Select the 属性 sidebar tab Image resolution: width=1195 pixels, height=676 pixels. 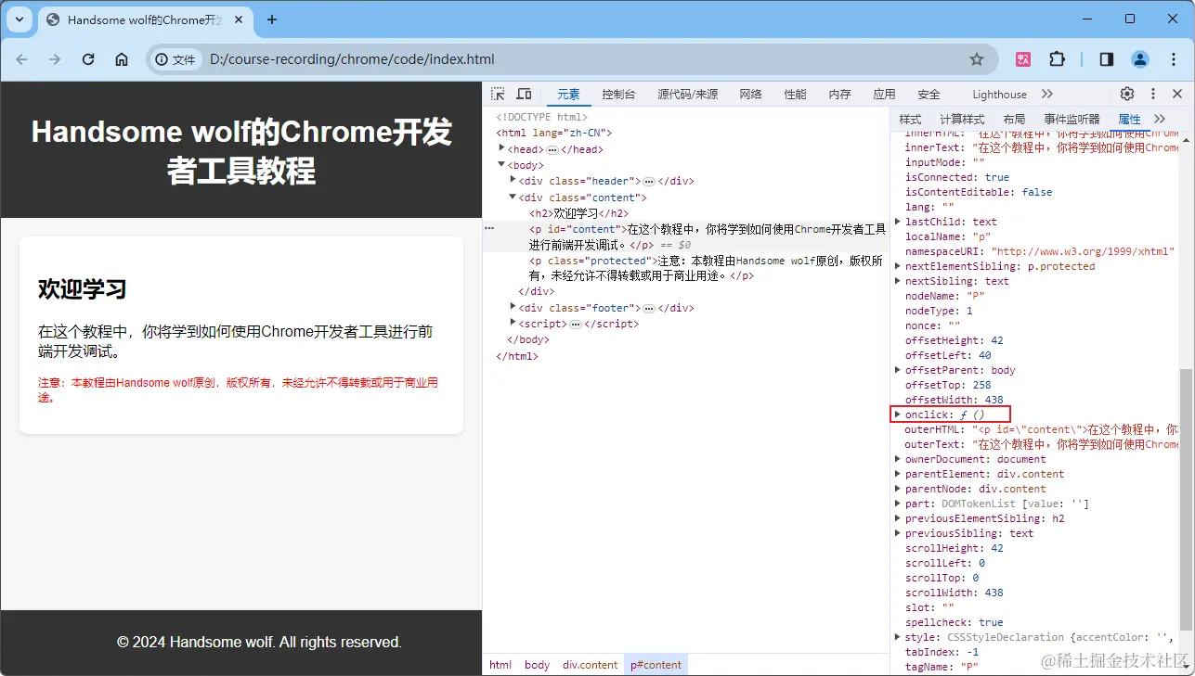tap(1129, 119)
